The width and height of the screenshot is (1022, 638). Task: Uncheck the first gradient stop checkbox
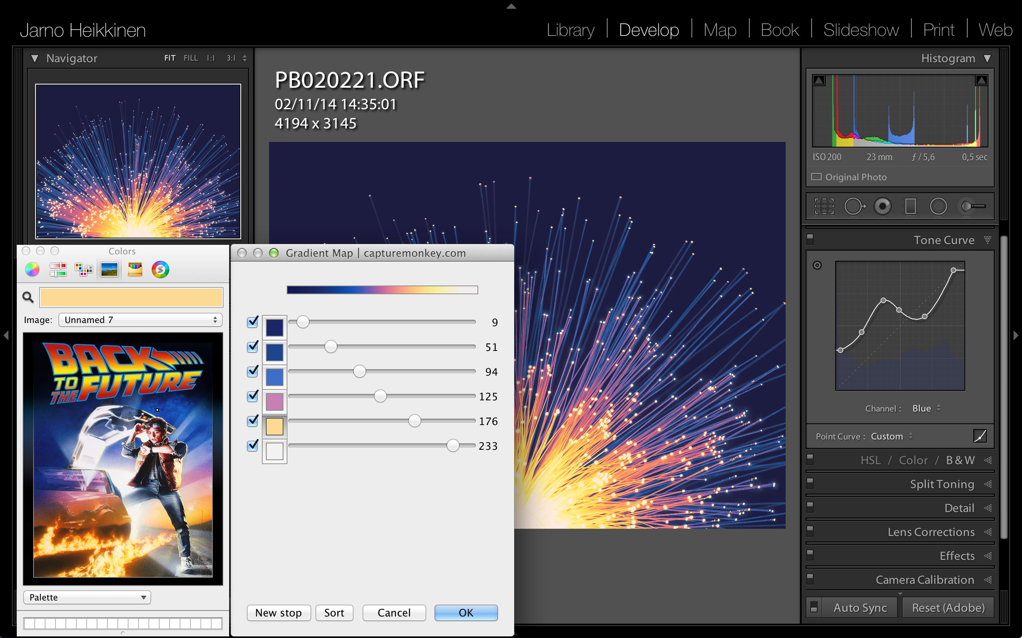coord(253,322)
